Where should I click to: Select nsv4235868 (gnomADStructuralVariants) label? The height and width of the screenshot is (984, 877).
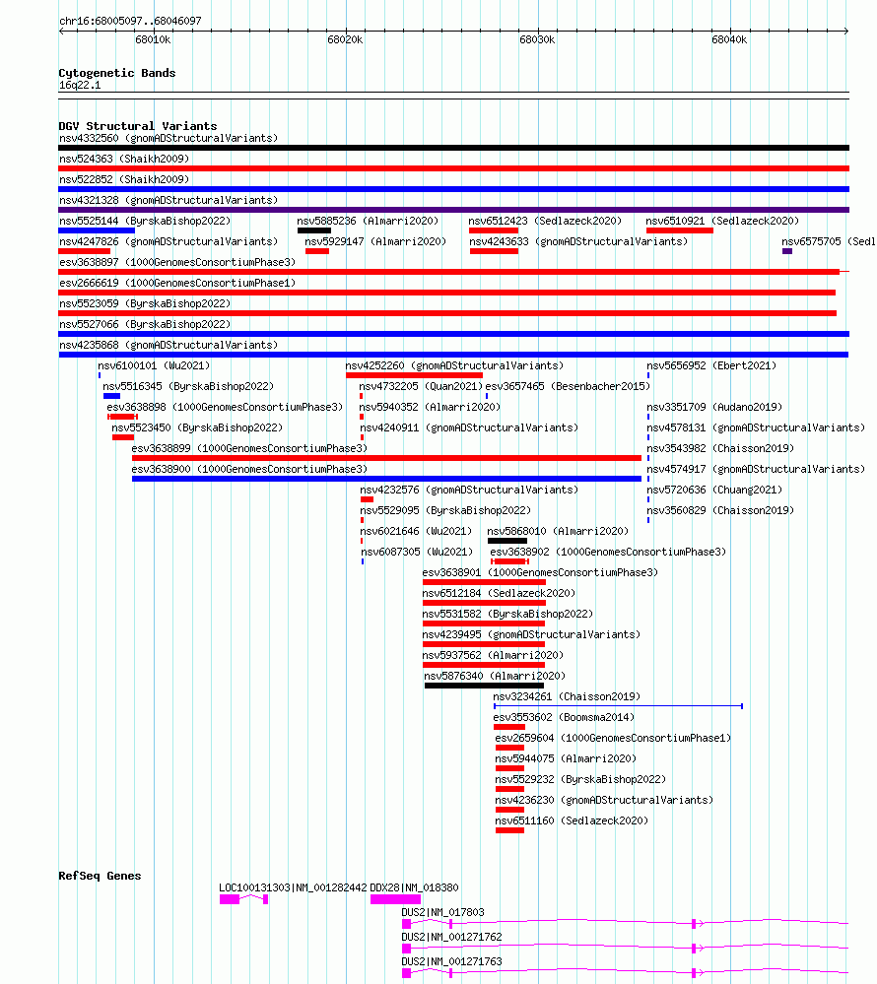169,345
